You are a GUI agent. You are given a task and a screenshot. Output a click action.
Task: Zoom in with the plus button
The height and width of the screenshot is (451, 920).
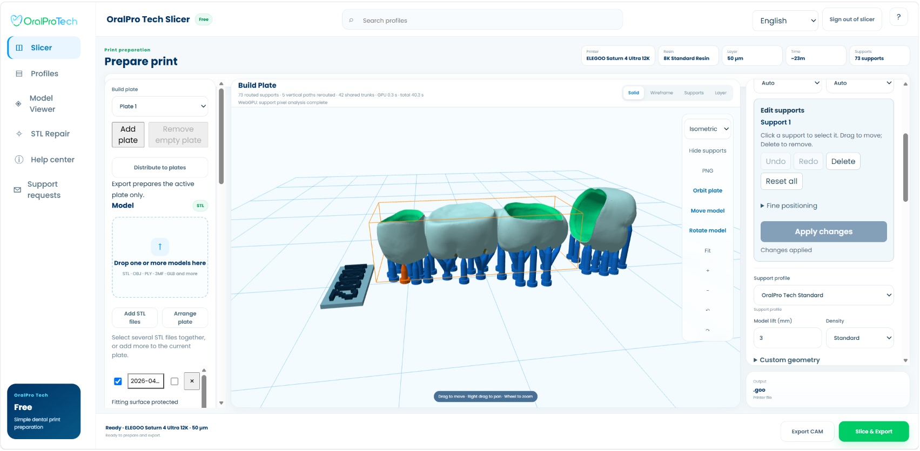(708, 271)
